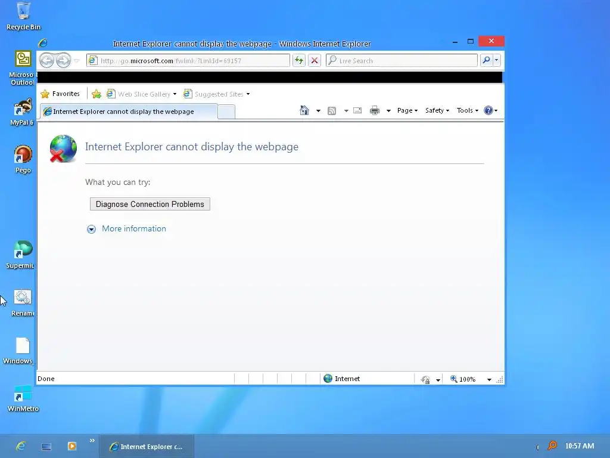Click the red Stop loading button
Viewport: 610px width, 458px height.
315,60
